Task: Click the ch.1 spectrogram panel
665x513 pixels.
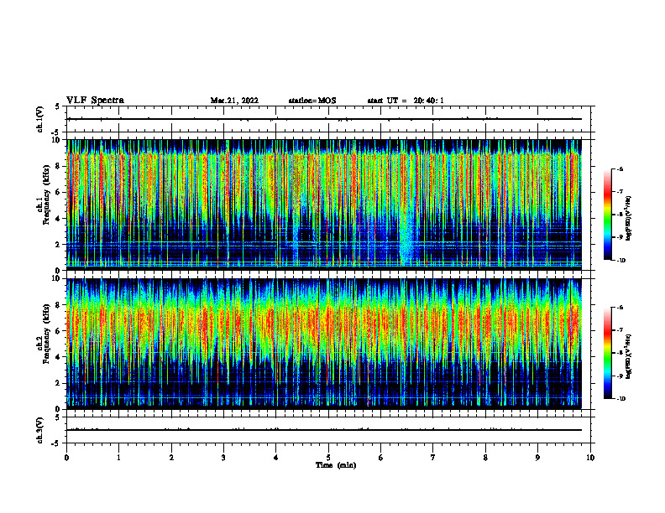Action: [324, 205]
